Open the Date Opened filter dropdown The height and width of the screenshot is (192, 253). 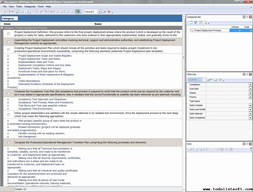point(250,114)
